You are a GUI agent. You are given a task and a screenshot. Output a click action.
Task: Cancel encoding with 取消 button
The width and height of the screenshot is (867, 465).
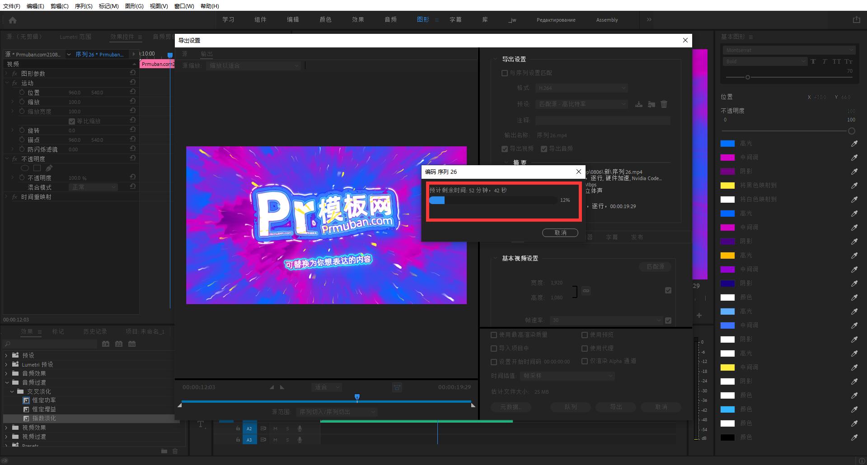(560, 232)
